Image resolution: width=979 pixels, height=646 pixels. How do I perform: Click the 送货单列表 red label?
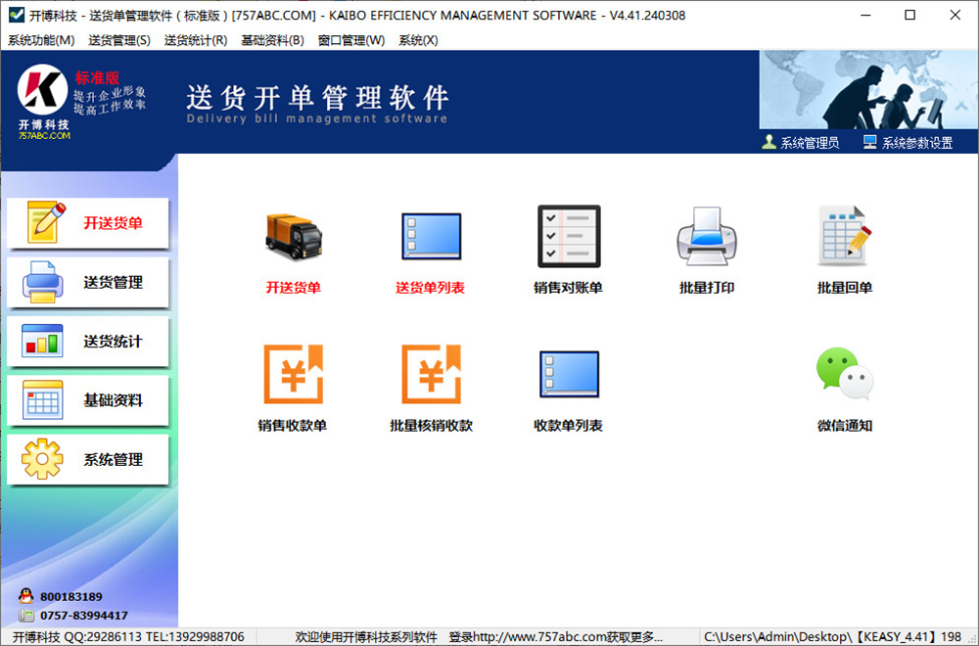pyautogui.click(x=430, y=288)
